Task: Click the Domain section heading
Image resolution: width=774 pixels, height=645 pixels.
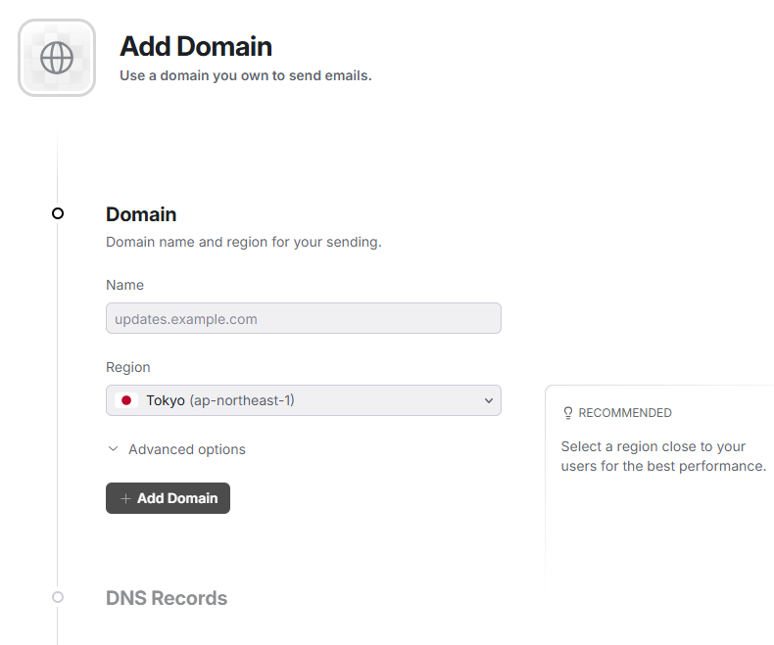Action: 141,214
